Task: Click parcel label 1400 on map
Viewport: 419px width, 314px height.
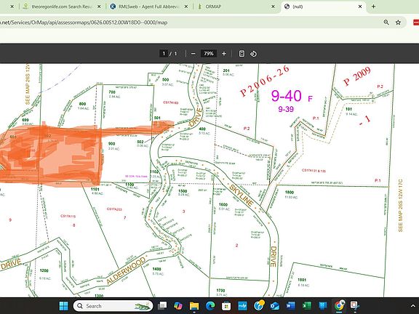Action: (157, 269)
